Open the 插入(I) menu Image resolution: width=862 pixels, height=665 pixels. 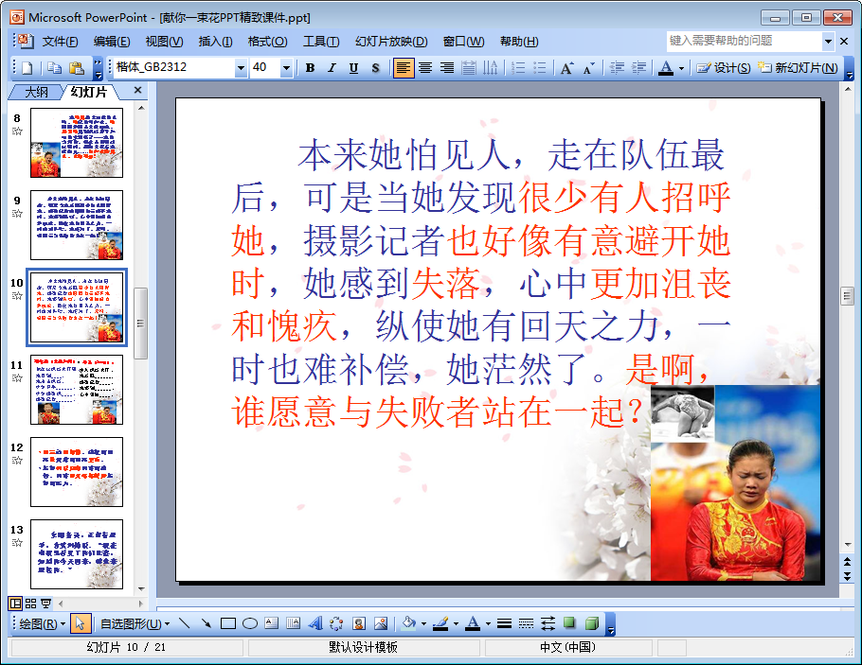pos(215,42)
